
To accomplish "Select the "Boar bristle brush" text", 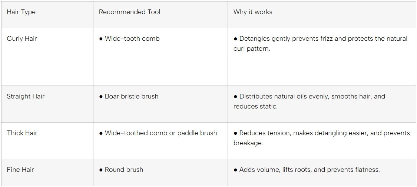I will point(132,96).
